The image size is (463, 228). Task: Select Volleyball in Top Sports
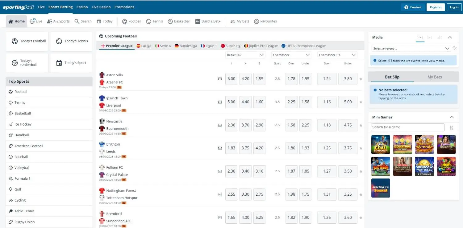pos(49,168)
